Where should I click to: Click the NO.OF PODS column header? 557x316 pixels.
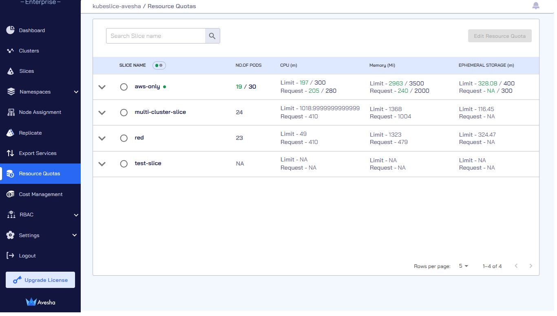click(x=249, y=65)
